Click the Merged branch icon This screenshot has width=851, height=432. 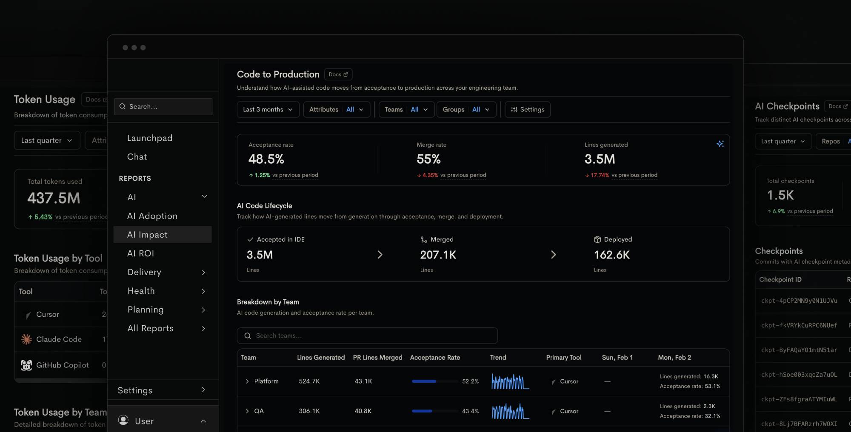424,239
